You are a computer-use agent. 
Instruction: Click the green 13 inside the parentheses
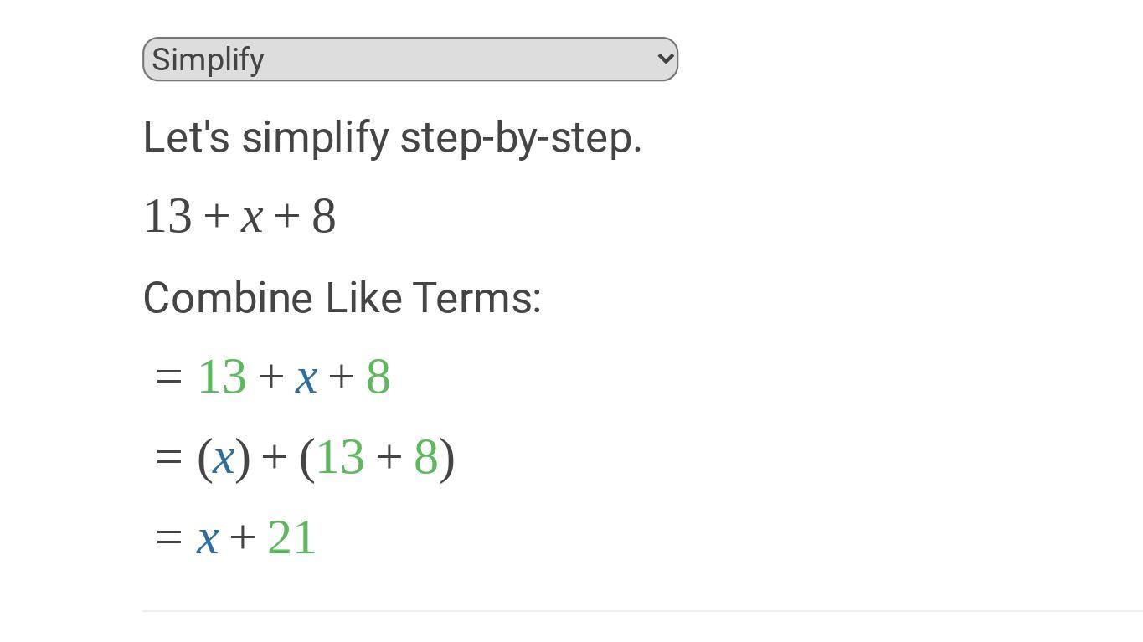[340, 458]
